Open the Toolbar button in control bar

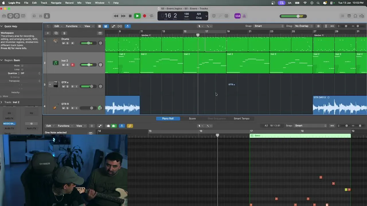click(x=23, y=16)
